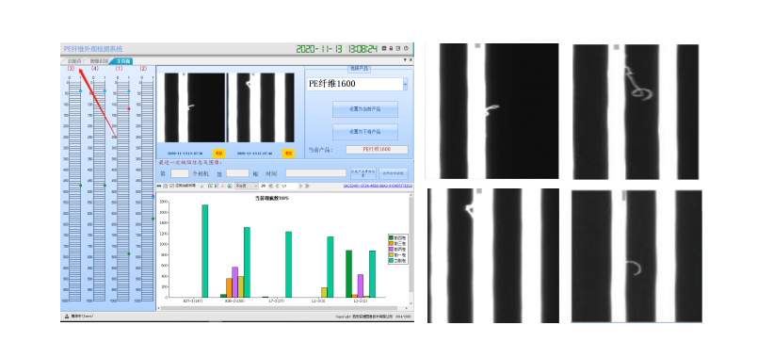757x358 pixels.
Task: Click yellow defect label under first image
Action: point(218,153)
